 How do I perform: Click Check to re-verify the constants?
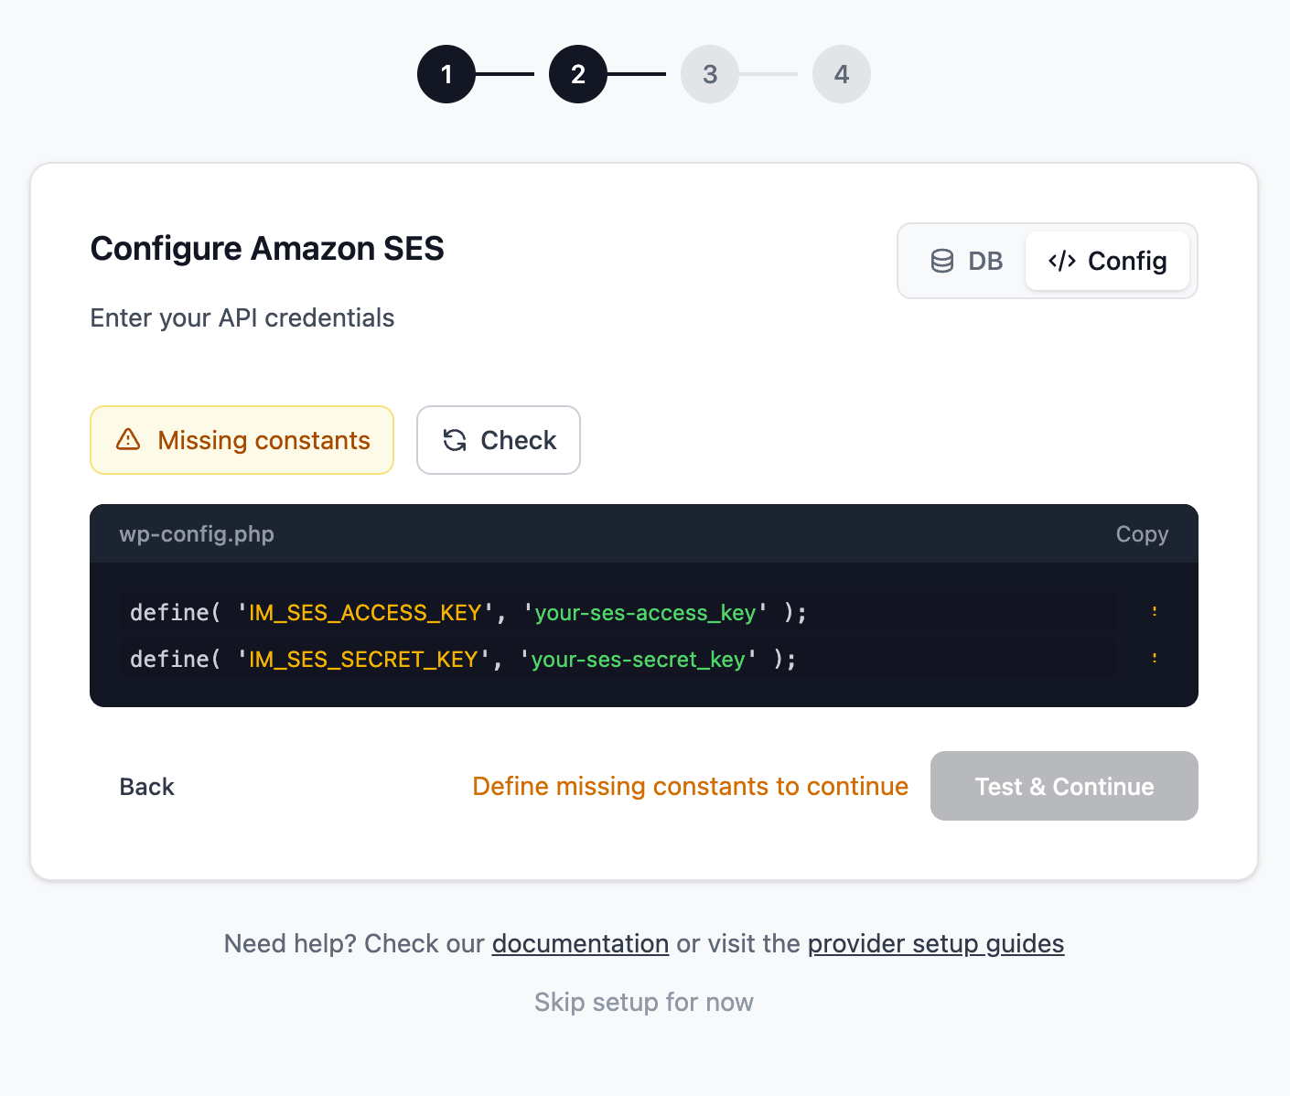coord(498,440)
